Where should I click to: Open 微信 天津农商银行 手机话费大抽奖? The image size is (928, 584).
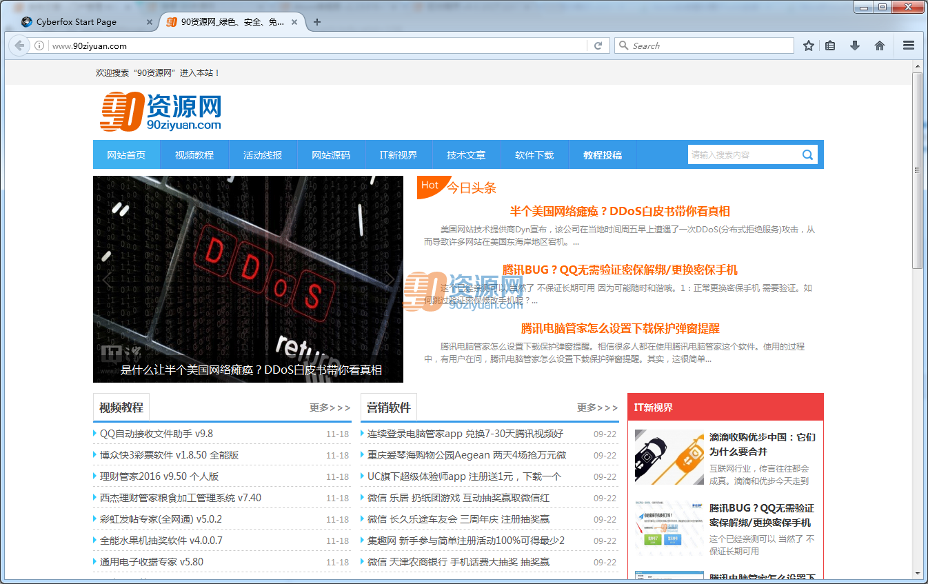coord(458,562)
